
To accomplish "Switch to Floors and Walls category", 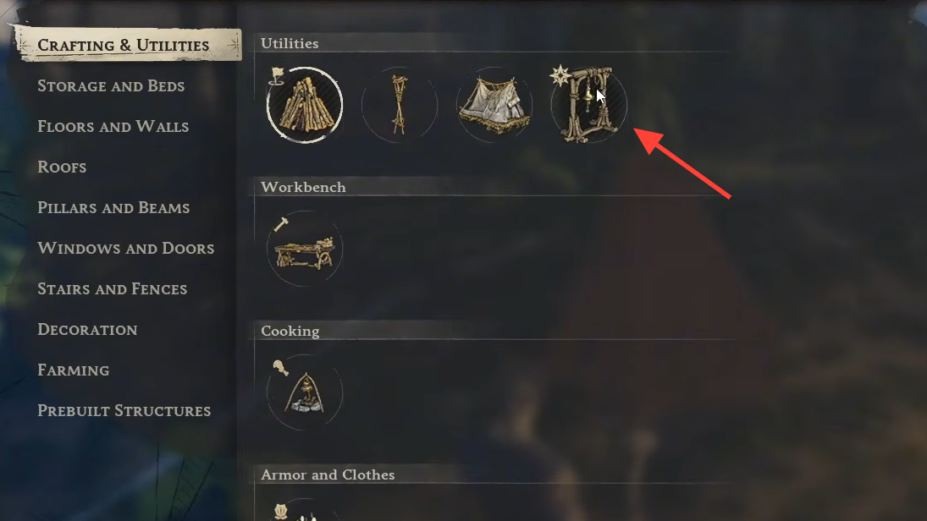I will pyautogui.click(x=113, y=126).
